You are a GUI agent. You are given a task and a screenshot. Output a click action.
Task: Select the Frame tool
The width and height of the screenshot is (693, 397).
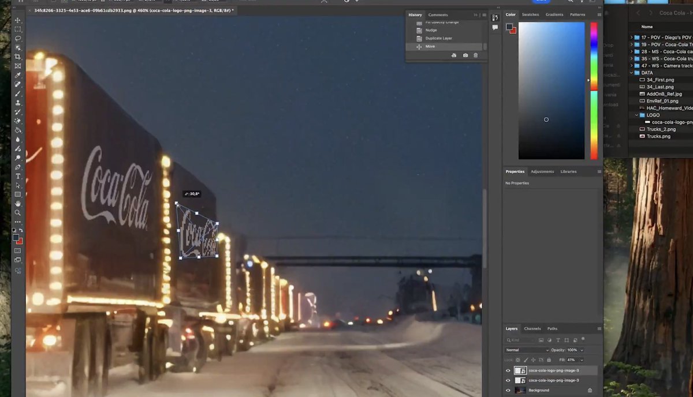(x=18, y=66)
